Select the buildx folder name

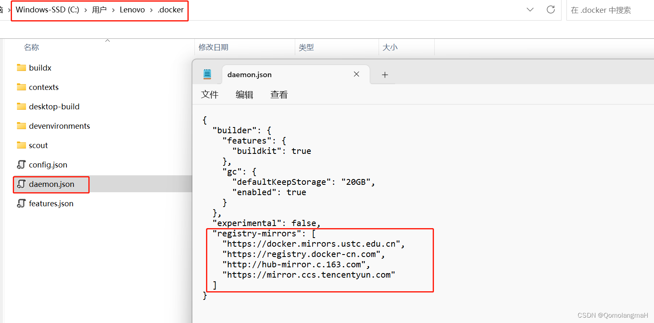click(40, 68)
